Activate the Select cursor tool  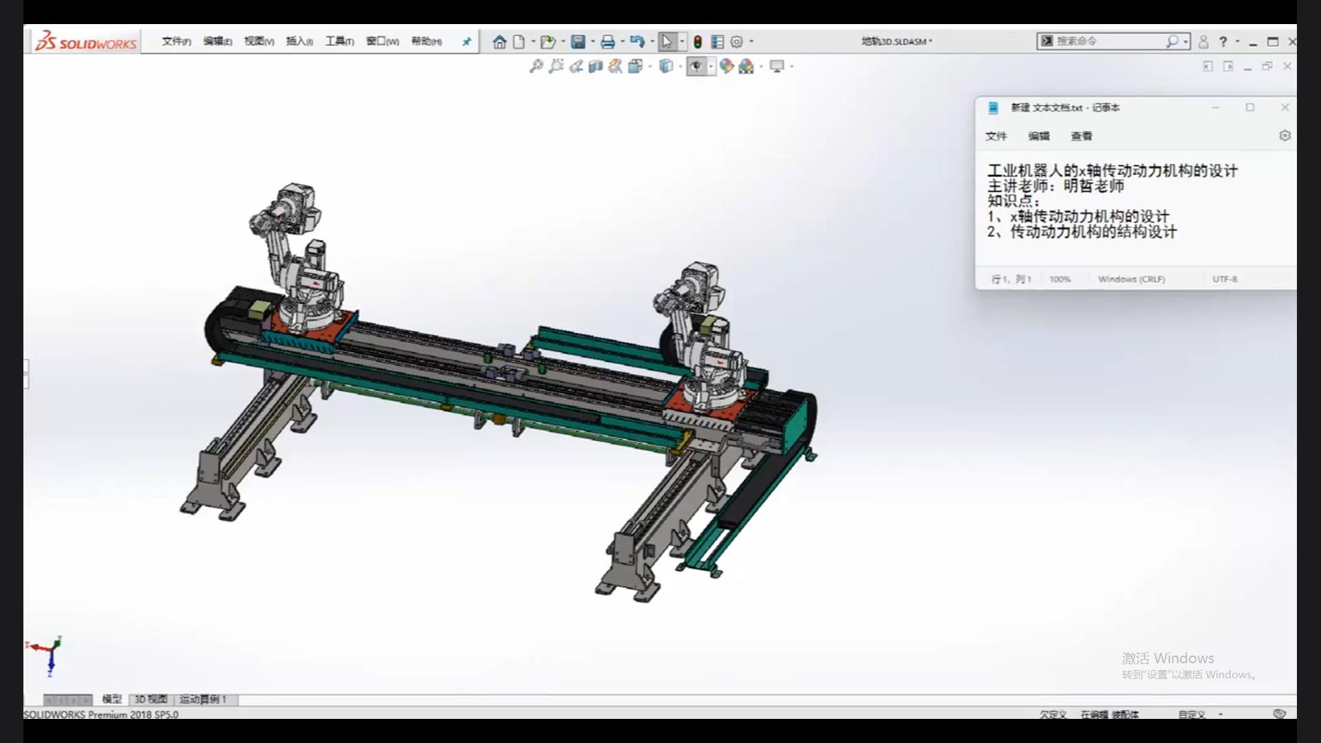click(667, 42)
